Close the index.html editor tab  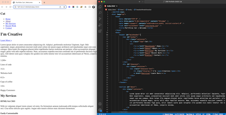pos(117,6)
